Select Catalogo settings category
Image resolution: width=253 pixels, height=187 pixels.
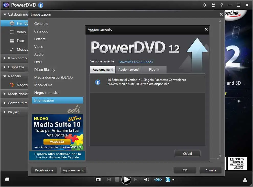tap(58, 31)
